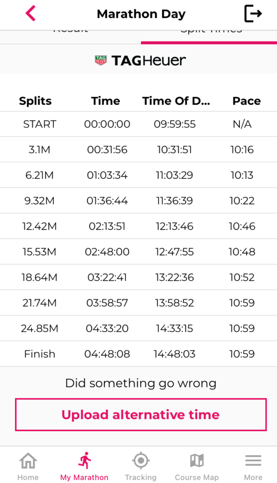Open the Course Map icon
The height and width of the screenshot is (483, 277).
(x=197, y=460)
